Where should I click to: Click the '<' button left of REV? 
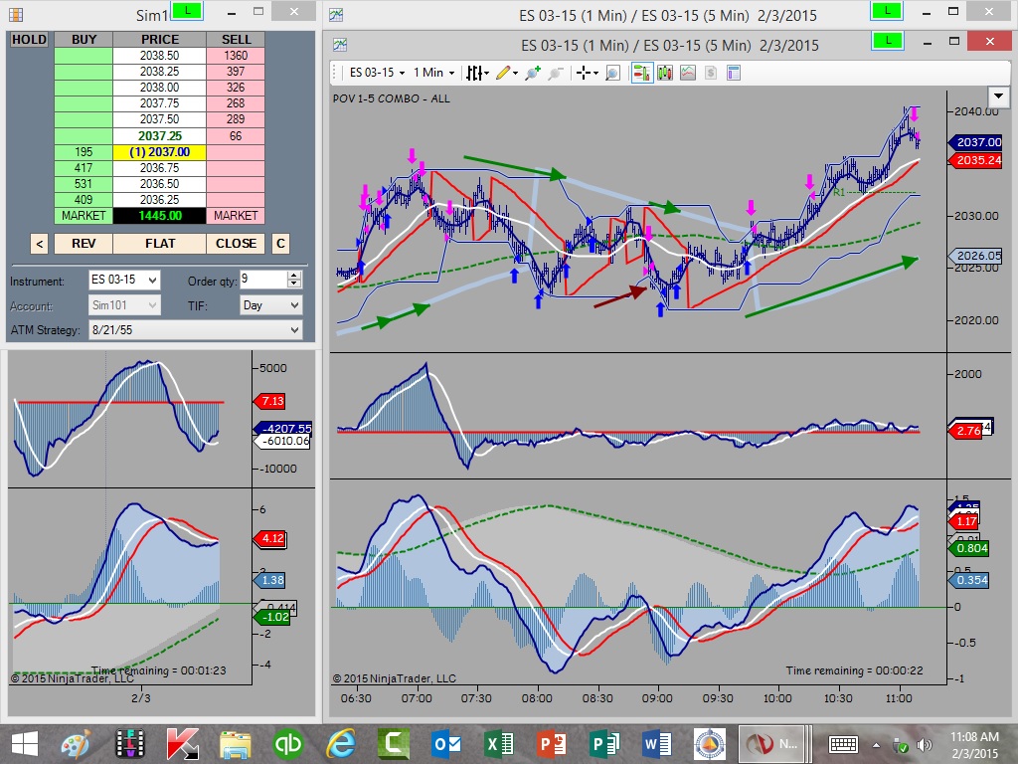coord(40,244)
